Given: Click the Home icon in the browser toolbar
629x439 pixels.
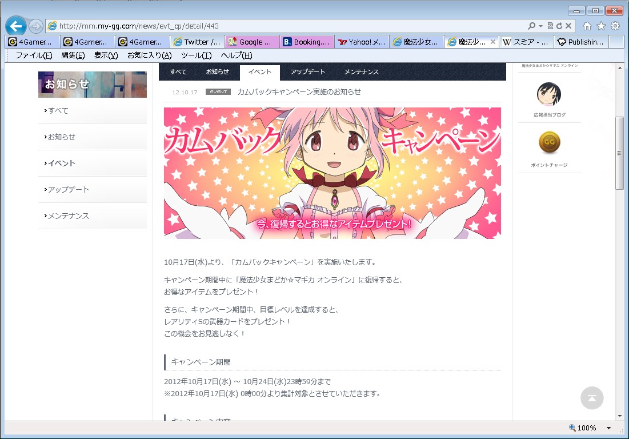Looking at the screenshot, I should [587, 26].
